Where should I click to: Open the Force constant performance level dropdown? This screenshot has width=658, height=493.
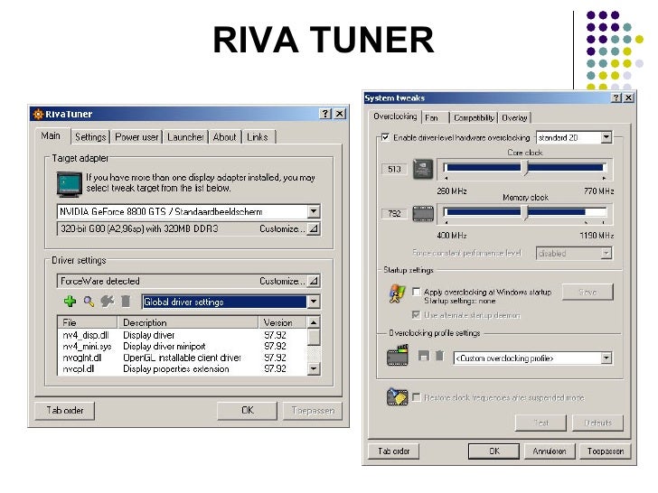click(x=606, y=253)
